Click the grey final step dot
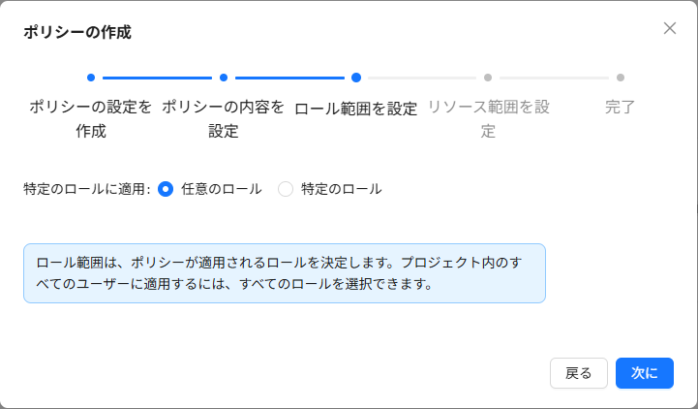Screen dimensions: 698x409 [x=621, y=78]
